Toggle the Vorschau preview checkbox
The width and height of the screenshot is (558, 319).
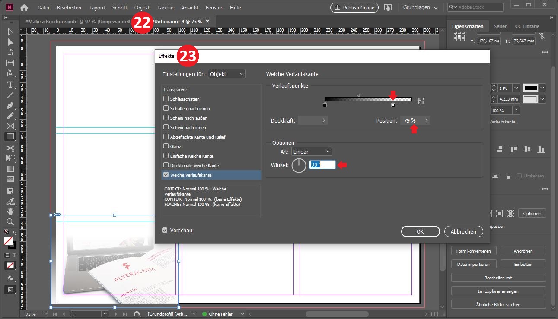click(x=165, y=231)
